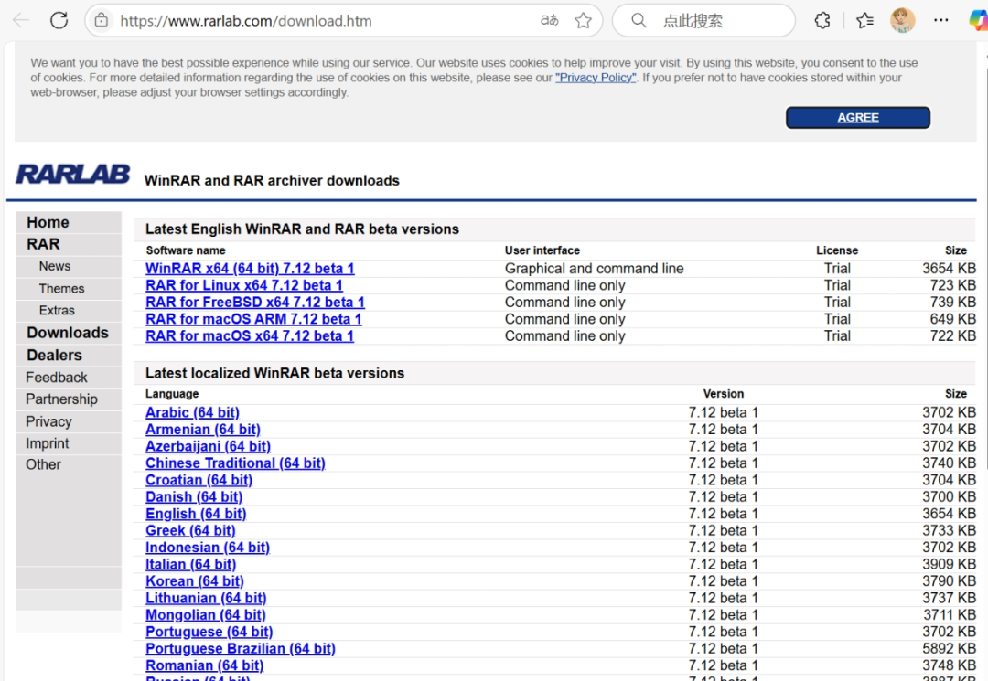The image size is (988, 681).
Task: Click 'Latest localized WinRAR beta versions' heading
Action: click(274, 373)
